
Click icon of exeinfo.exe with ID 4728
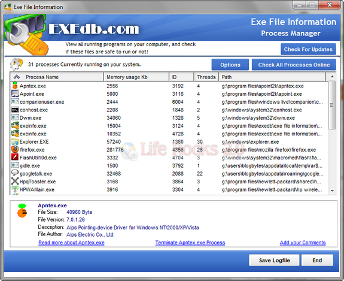coord(15,134)
